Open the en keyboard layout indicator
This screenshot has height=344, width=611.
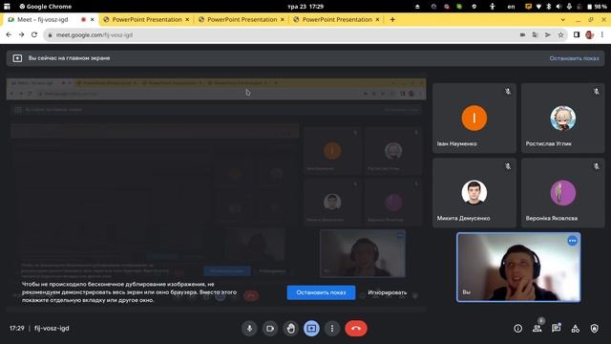[x=511, y=7]
